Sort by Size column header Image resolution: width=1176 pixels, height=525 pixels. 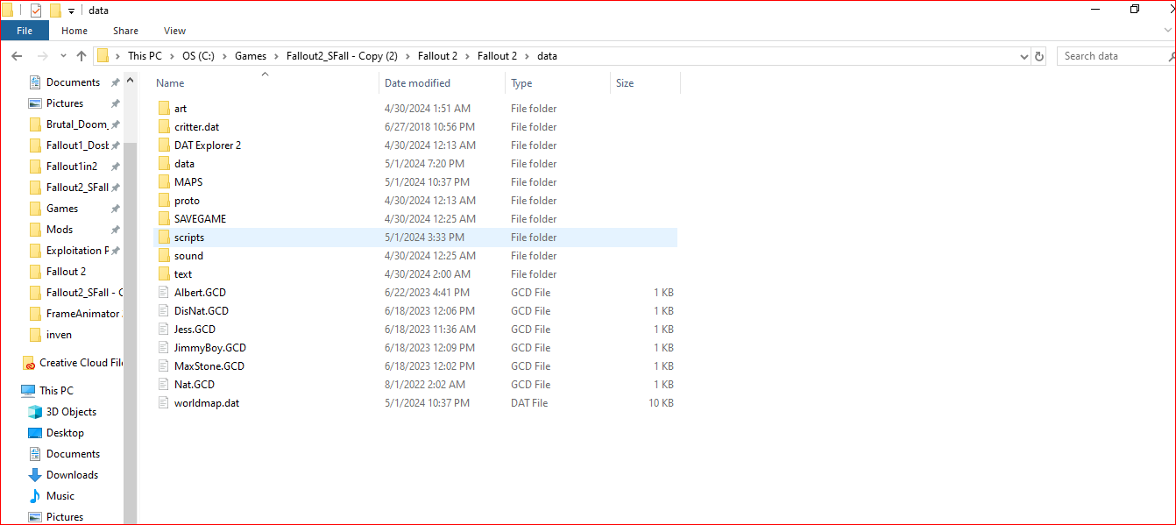[x=625, y=83]
